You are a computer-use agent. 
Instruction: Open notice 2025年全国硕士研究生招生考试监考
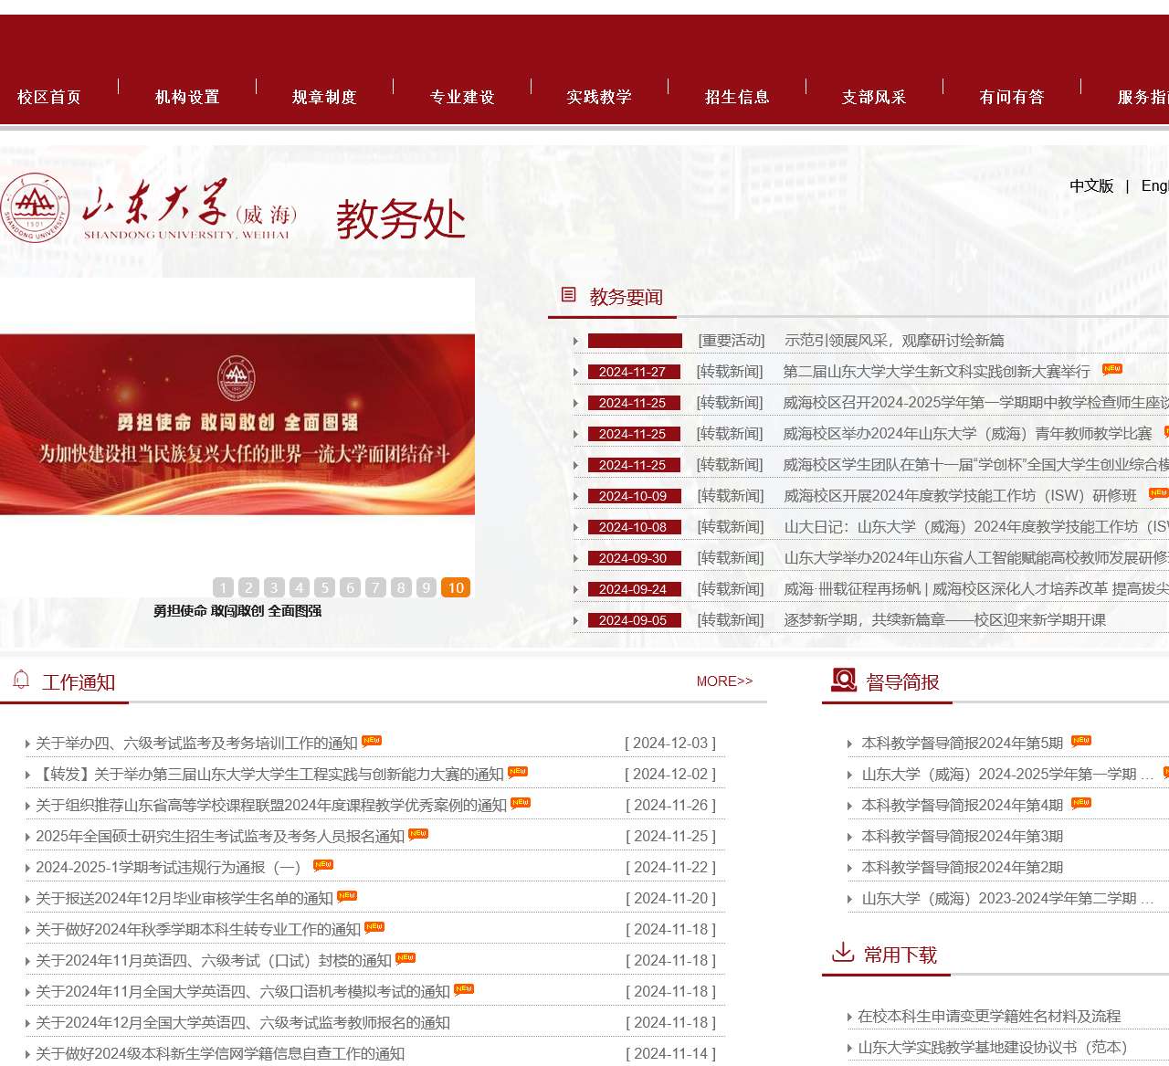(220, 836)
